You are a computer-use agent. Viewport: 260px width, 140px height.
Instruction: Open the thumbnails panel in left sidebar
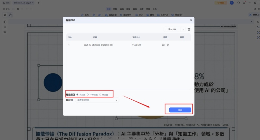click(x=5, y=22)
